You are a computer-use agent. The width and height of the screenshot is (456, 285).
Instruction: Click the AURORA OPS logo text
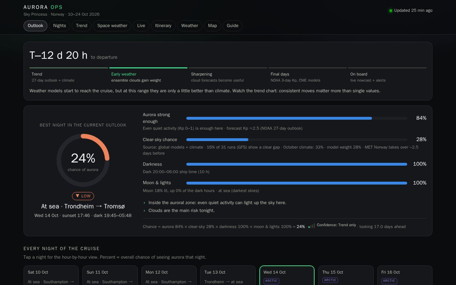pyautogui.click(x=43, y=7)
